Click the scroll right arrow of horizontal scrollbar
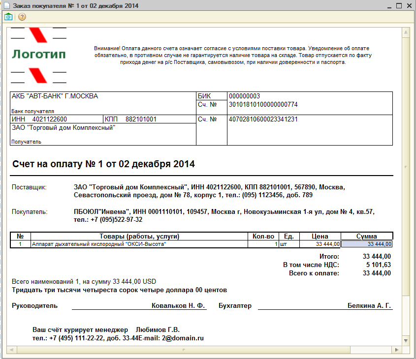Image resolution: width=416 pixels, height=359 pixels. (x=397, y=350)
